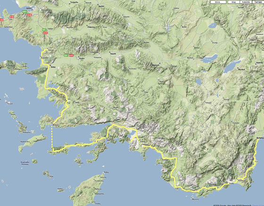The image size is (264, 206).
Task: Click the red D-31 shield beside Aydın's E87
Action: pos(71,55)
